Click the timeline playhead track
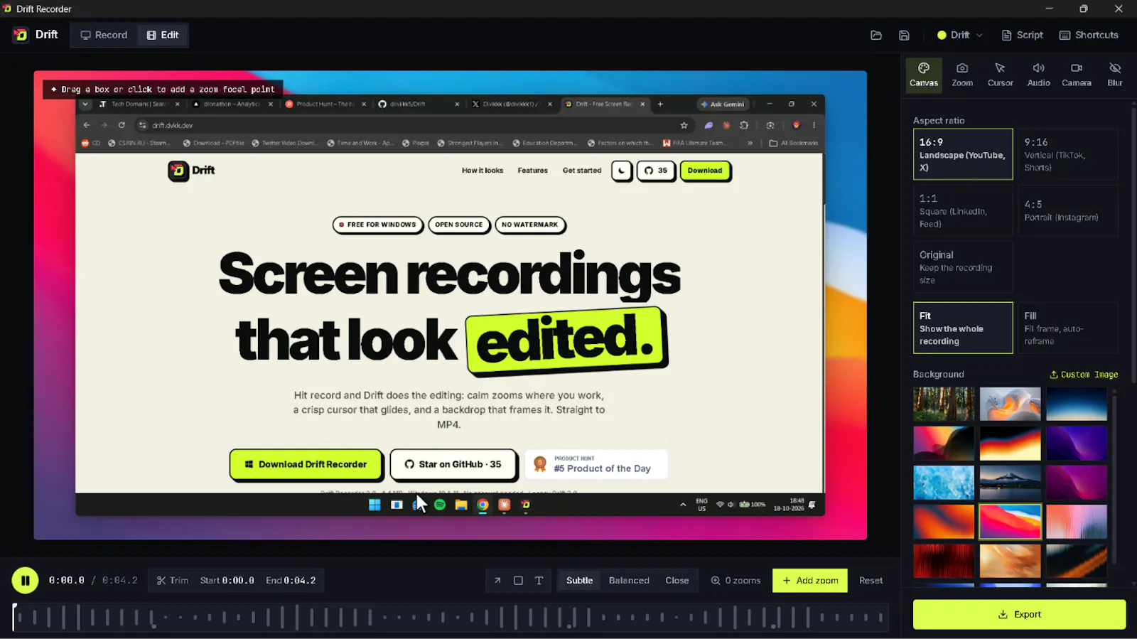 click(x=451, y=617)
